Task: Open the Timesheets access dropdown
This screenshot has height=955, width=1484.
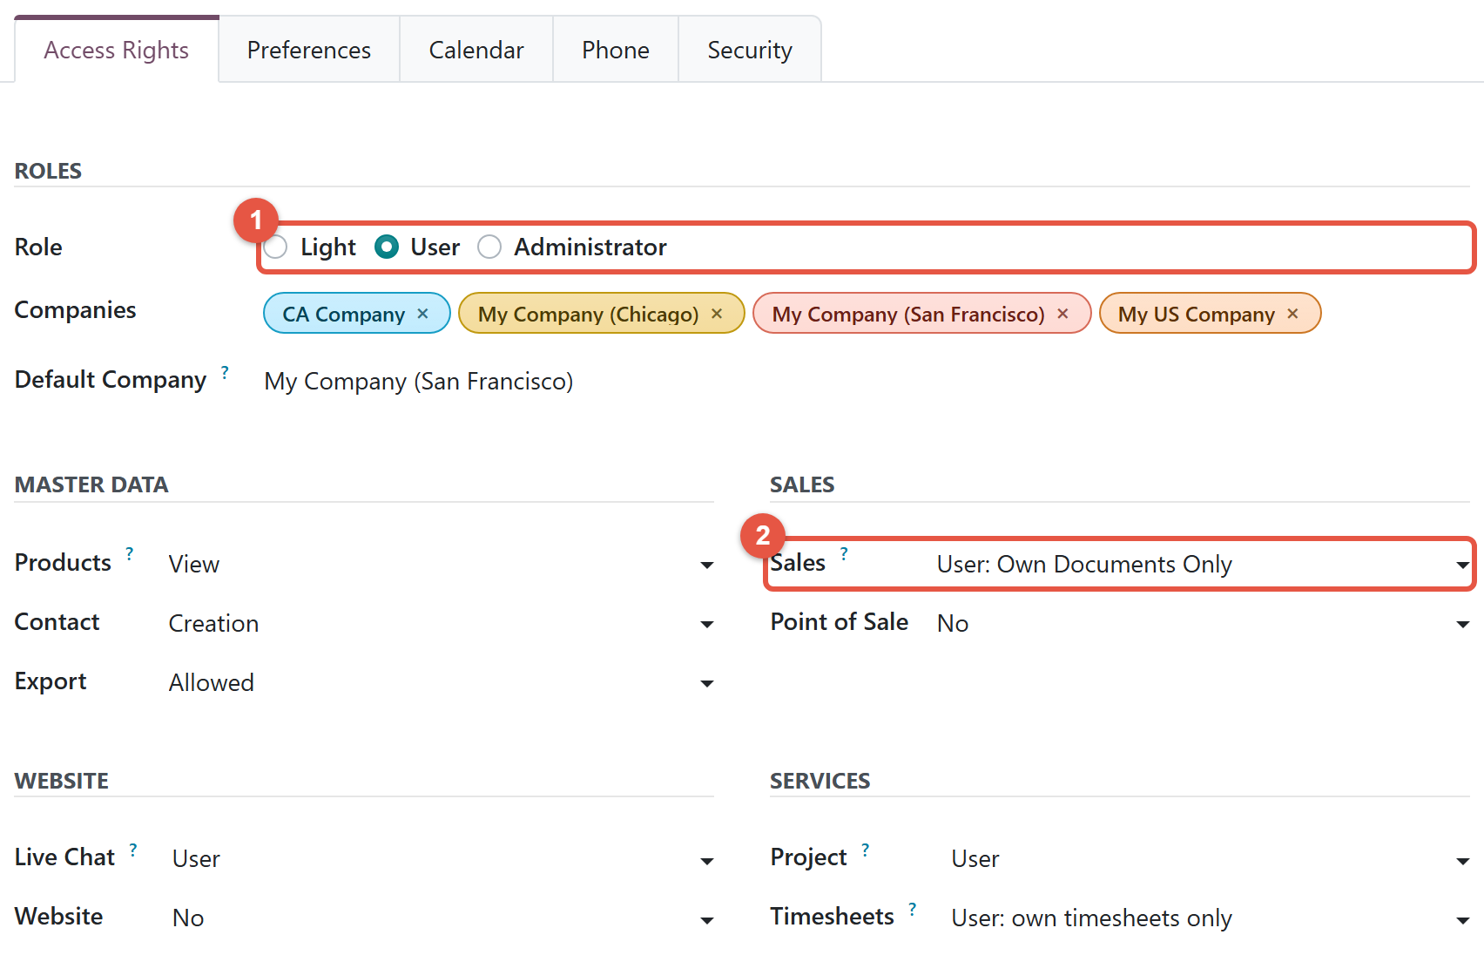Action: 1211,918
